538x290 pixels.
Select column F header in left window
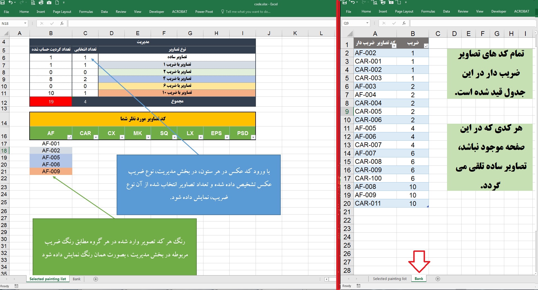coord(164,33)
